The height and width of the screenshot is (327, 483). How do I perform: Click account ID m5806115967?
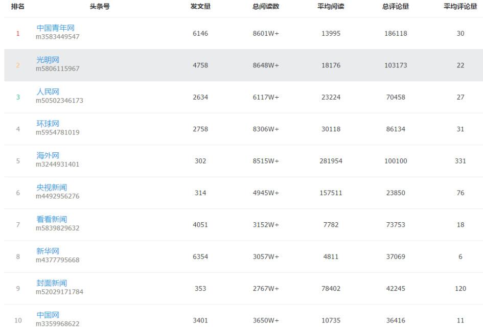click(58, 69)
